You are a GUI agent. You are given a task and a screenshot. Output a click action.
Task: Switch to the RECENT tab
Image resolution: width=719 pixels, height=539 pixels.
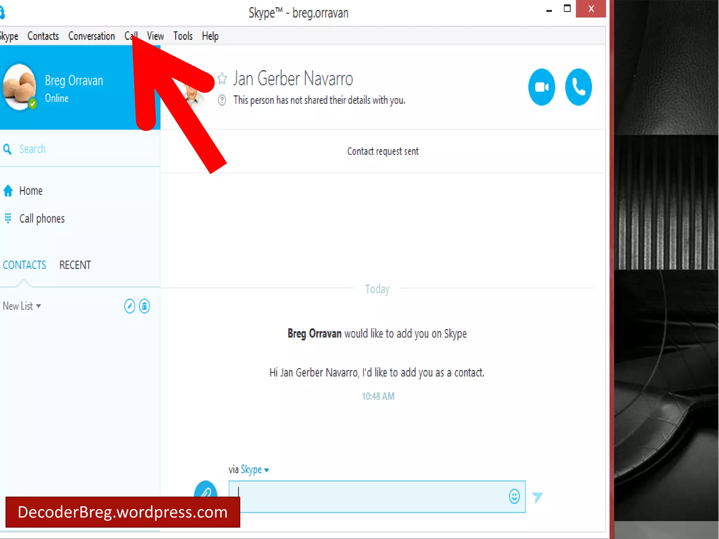click(75, 265)
